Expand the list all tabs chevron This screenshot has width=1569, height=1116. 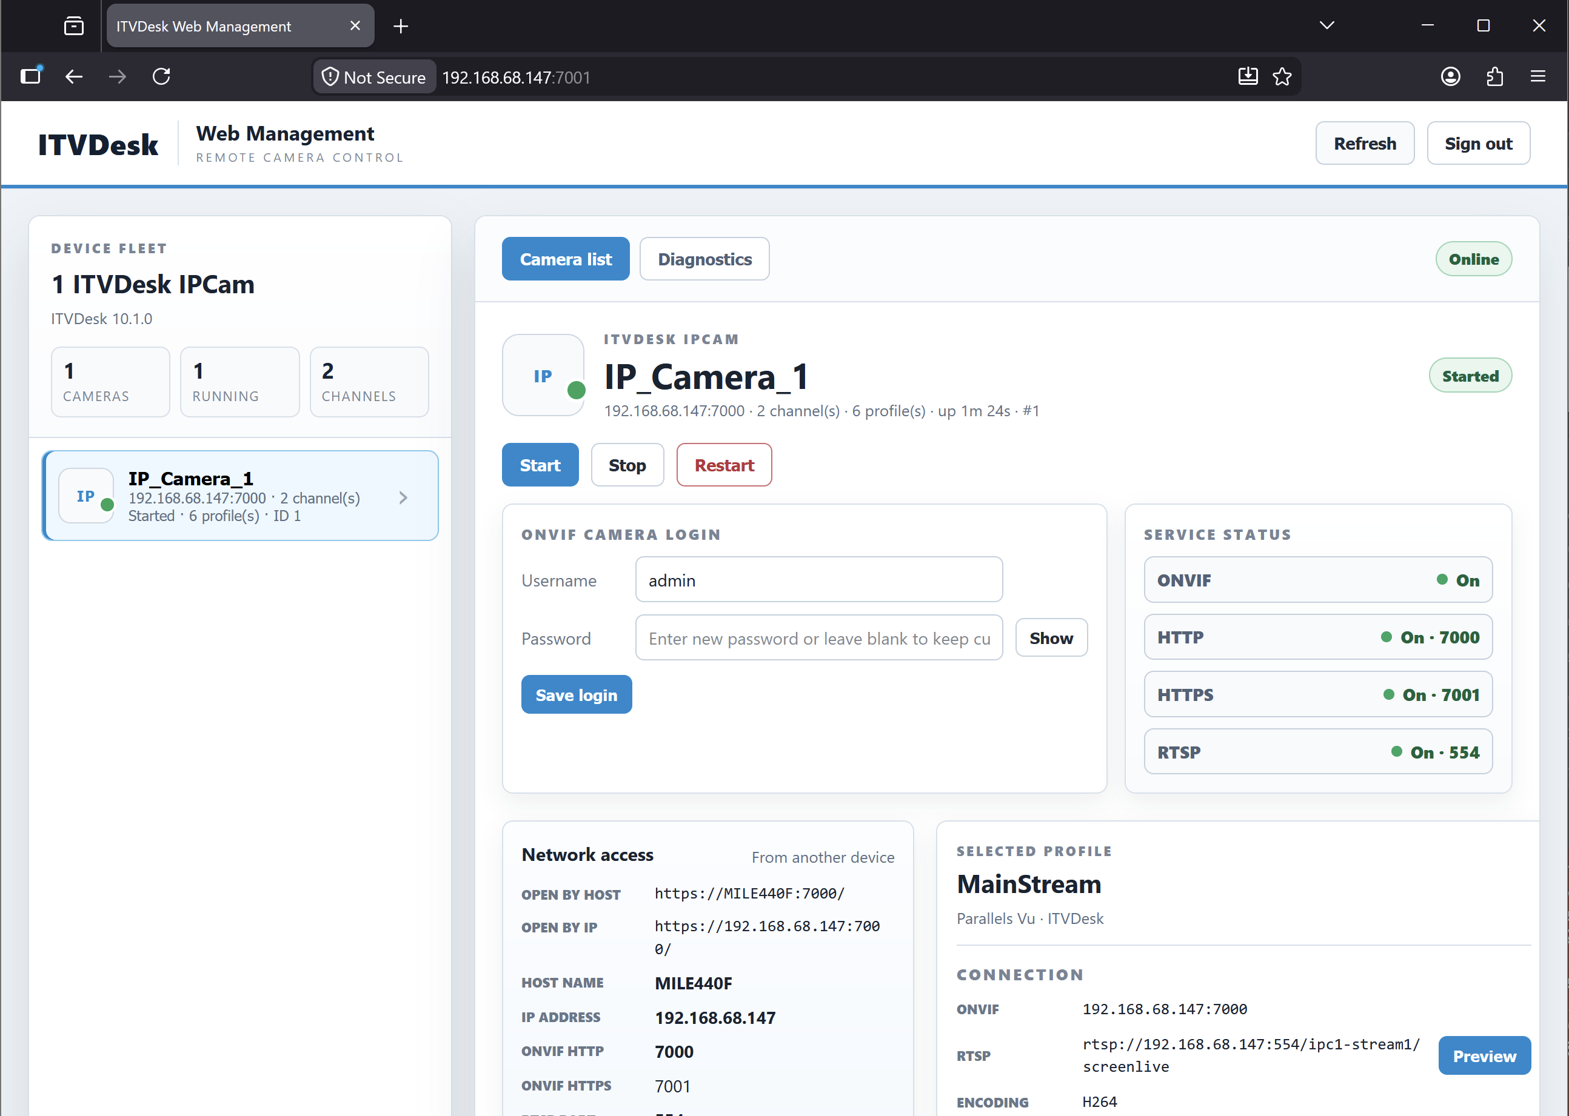click(1327, 25)
